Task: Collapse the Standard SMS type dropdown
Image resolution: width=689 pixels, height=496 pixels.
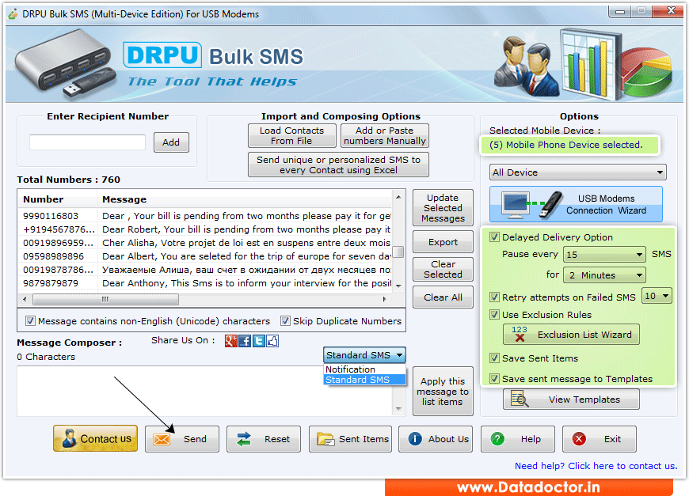Action: pyautogui.click(x=364, y=354)
